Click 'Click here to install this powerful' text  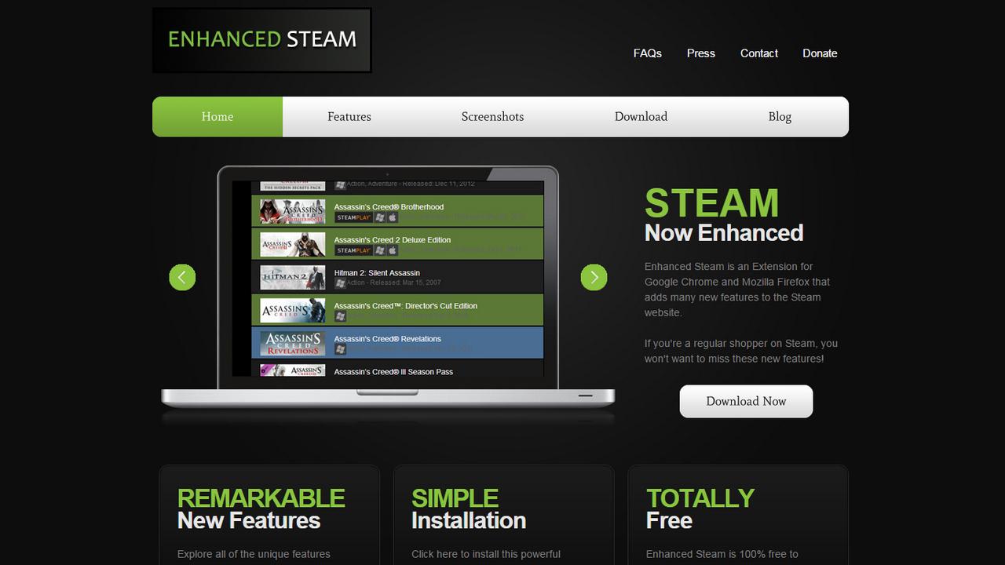pyautogui.click(x=486, y=554)
